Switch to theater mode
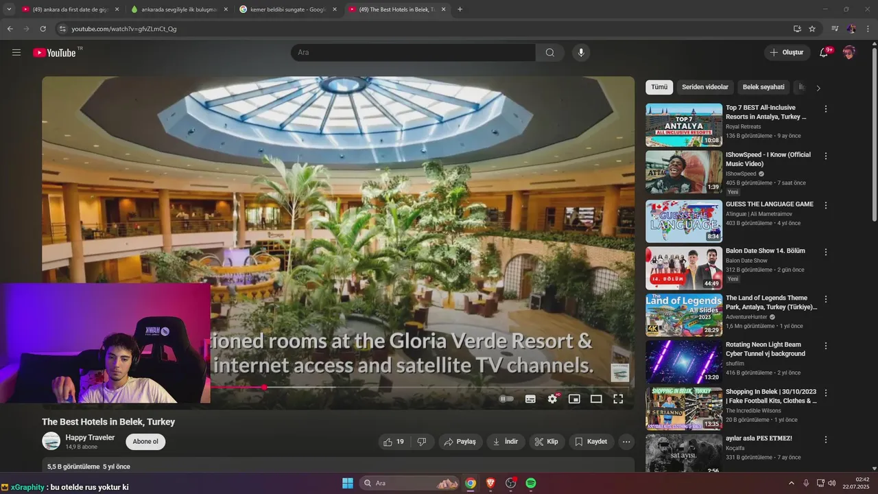The height and width of the screenshot is (494, 878). click(596, 399)
